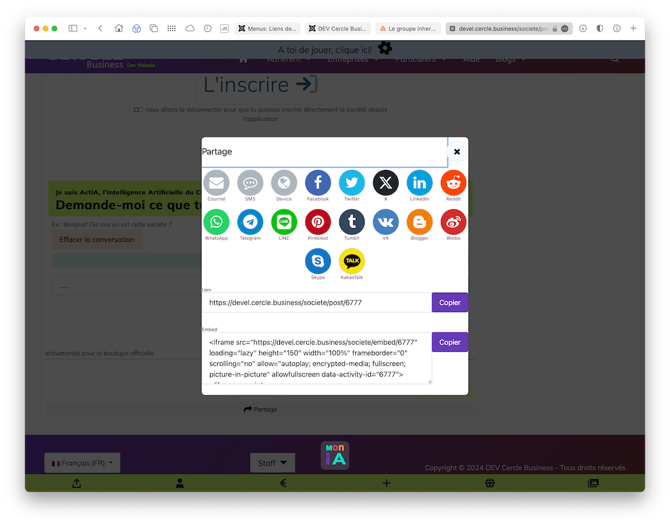Share via SMS icon

coord(250,182)
